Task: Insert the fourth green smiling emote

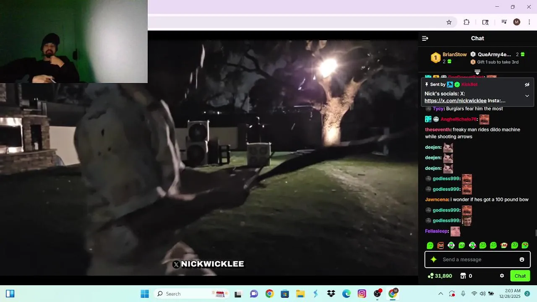Action: (462, 245)
